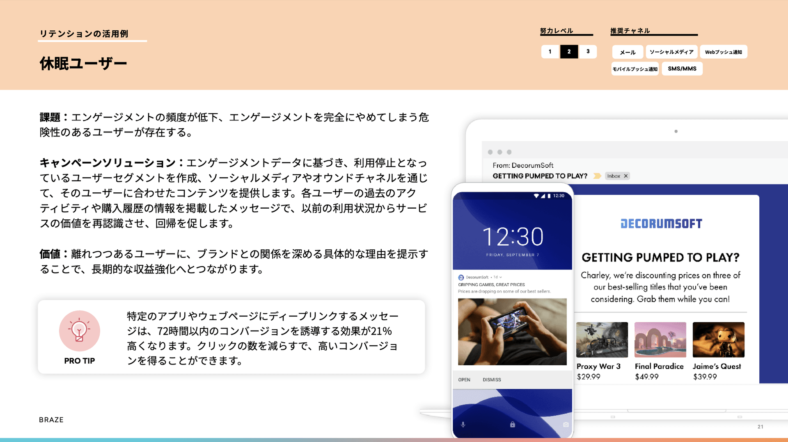Click the Jaime's Quest game thumbnail
Screen dimensions: 788x442
point(718,339)
